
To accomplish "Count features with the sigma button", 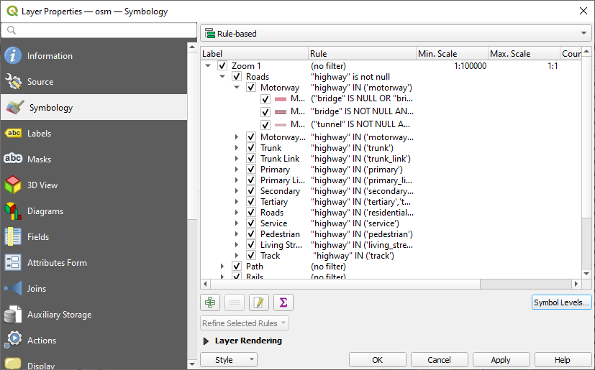I will click(283, 302).
